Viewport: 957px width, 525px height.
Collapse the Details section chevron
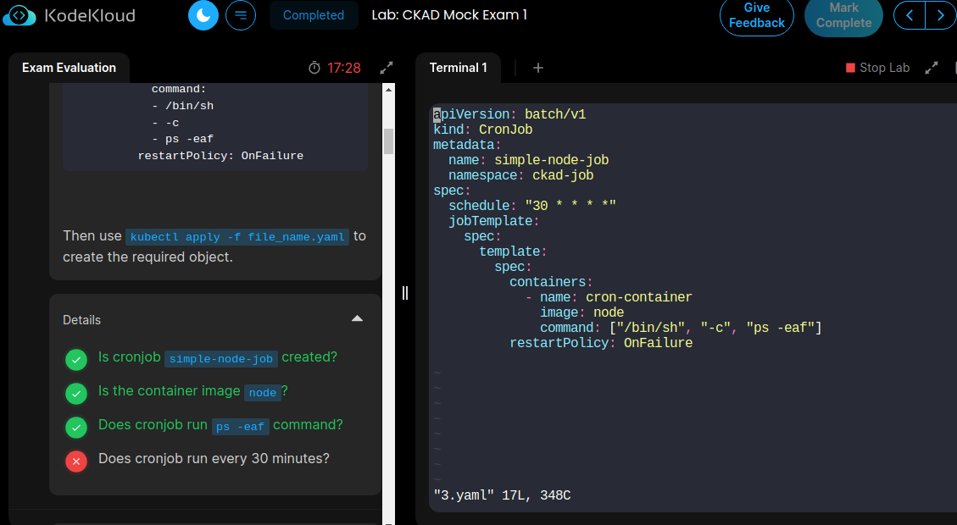click(x=357, y=319)
